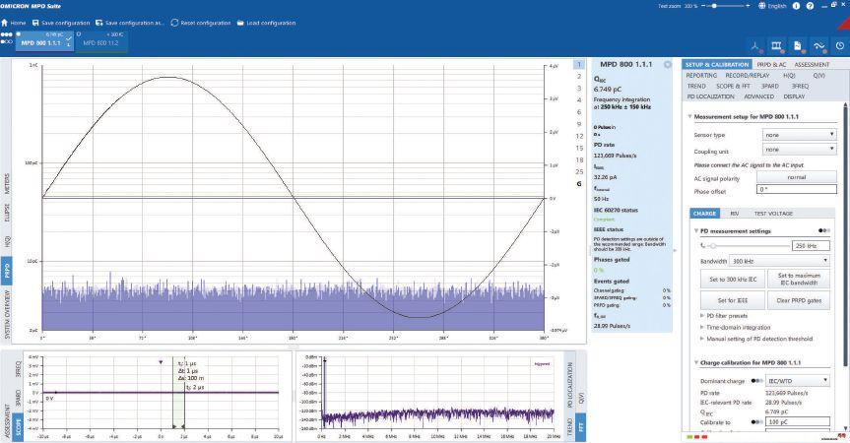
Task: Click the blue triangle trigger marker in scope
Action: tap(161, 362)
